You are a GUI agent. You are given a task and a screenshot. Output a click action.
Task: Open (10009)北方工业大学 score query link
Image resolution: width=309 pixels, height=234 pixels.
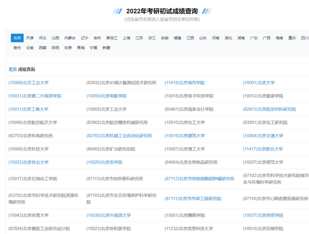point(28,83)
